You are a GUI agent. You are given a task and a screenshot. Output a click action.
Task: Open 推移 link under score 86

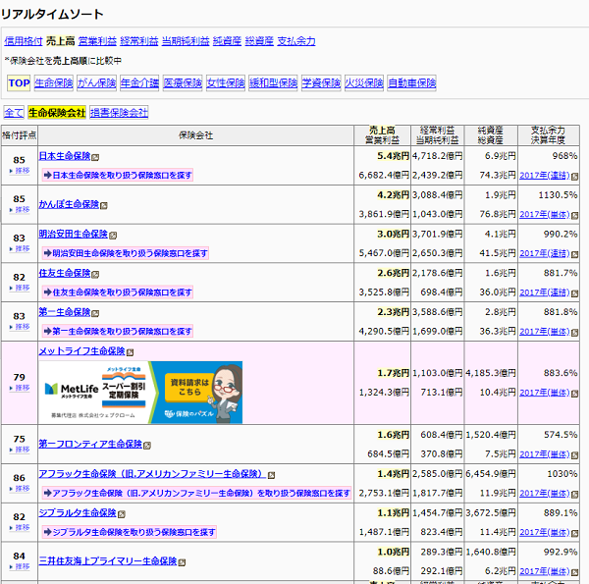tap(22, 488)
